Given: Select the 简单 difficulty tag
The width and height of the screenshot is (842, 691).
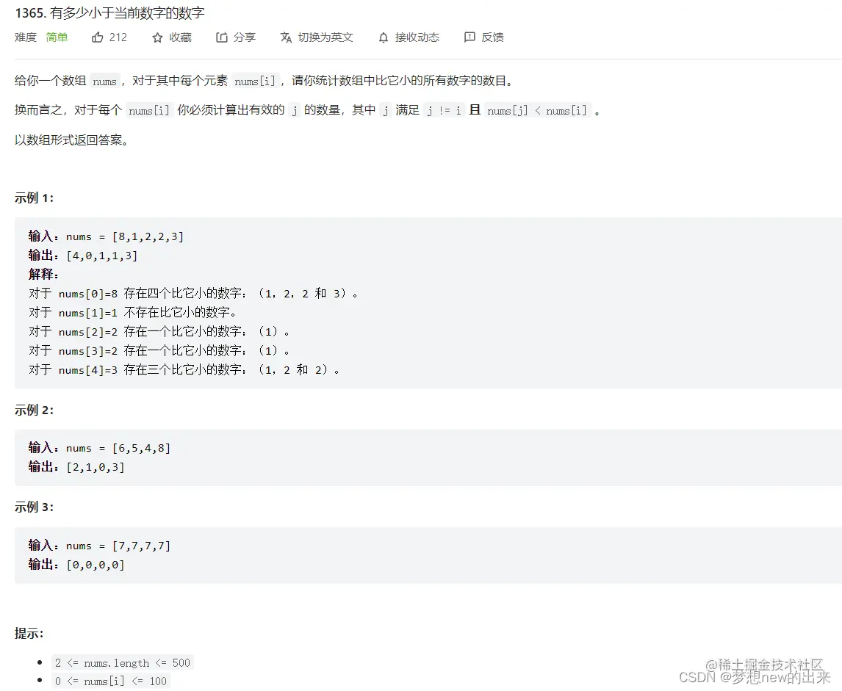Looking at the screenshot, I should click(x=57, y=37).
